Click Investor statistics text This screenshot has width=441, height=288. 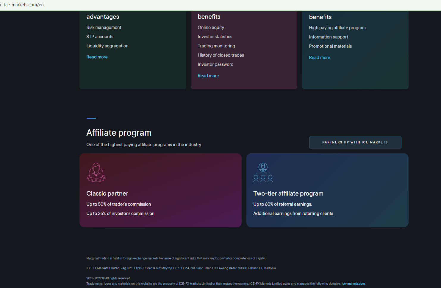[x=215, y=37]
